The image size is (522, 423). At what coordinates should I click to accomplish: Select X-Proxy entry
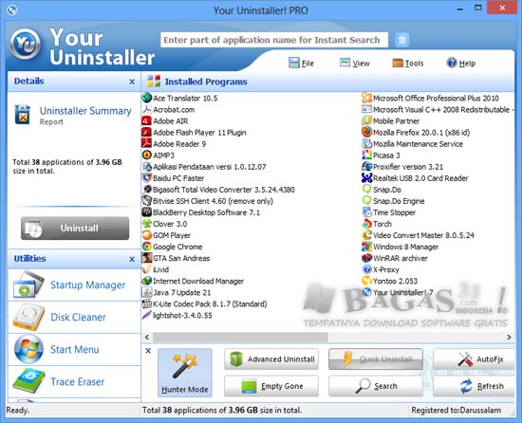pos(381,269)
